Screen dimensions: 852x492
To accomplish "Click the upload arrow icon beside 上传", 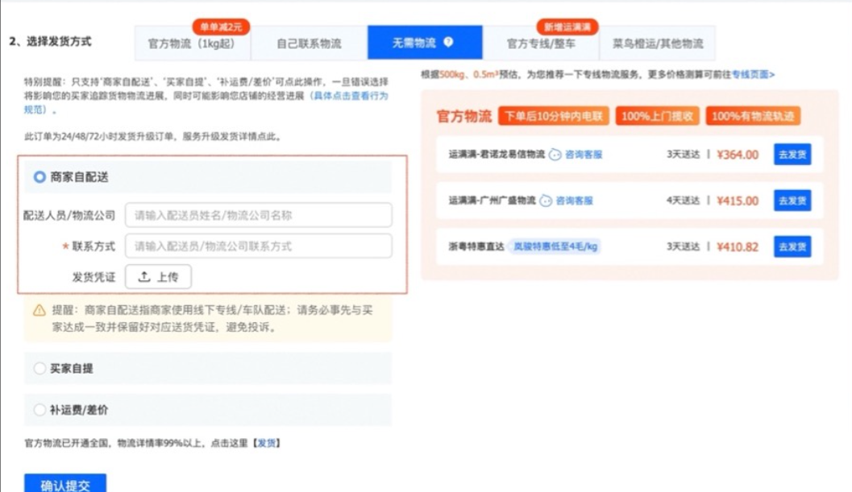I will click(x=144, y=277).
